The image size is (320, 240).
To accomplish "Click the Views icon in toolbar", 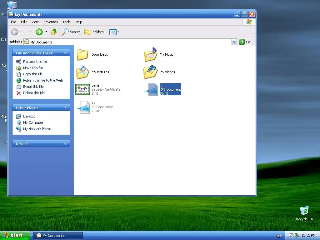I will click(112, 32).
